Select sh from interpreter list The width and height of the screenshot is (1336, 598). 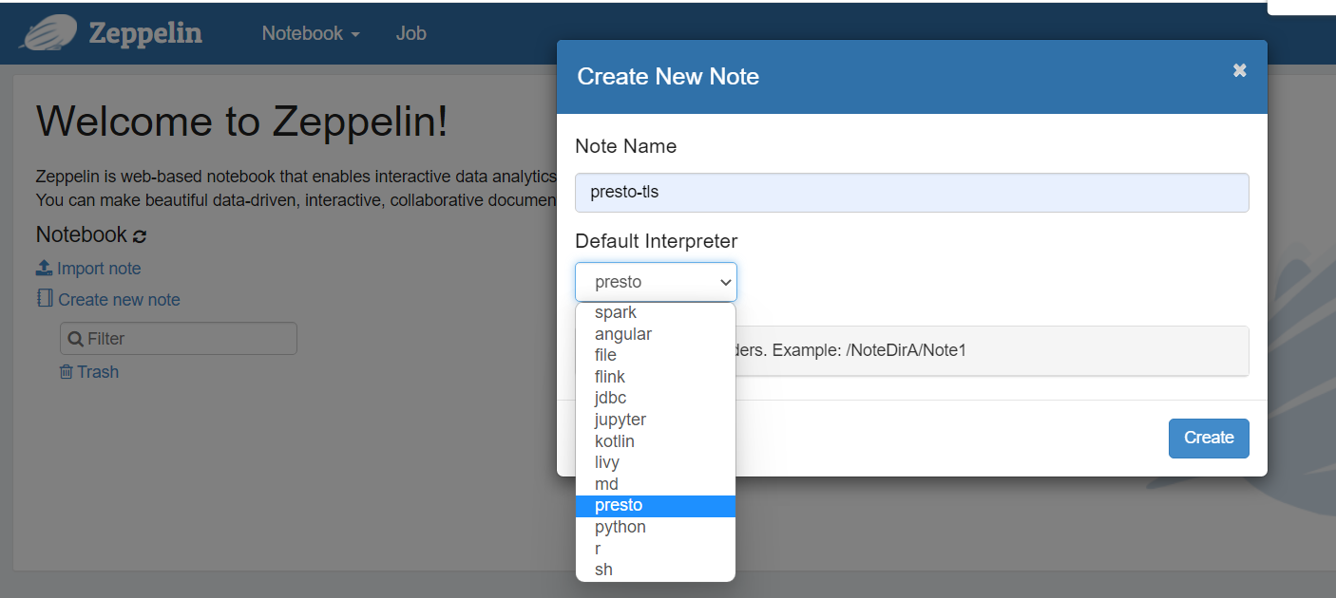click(656, 570)
